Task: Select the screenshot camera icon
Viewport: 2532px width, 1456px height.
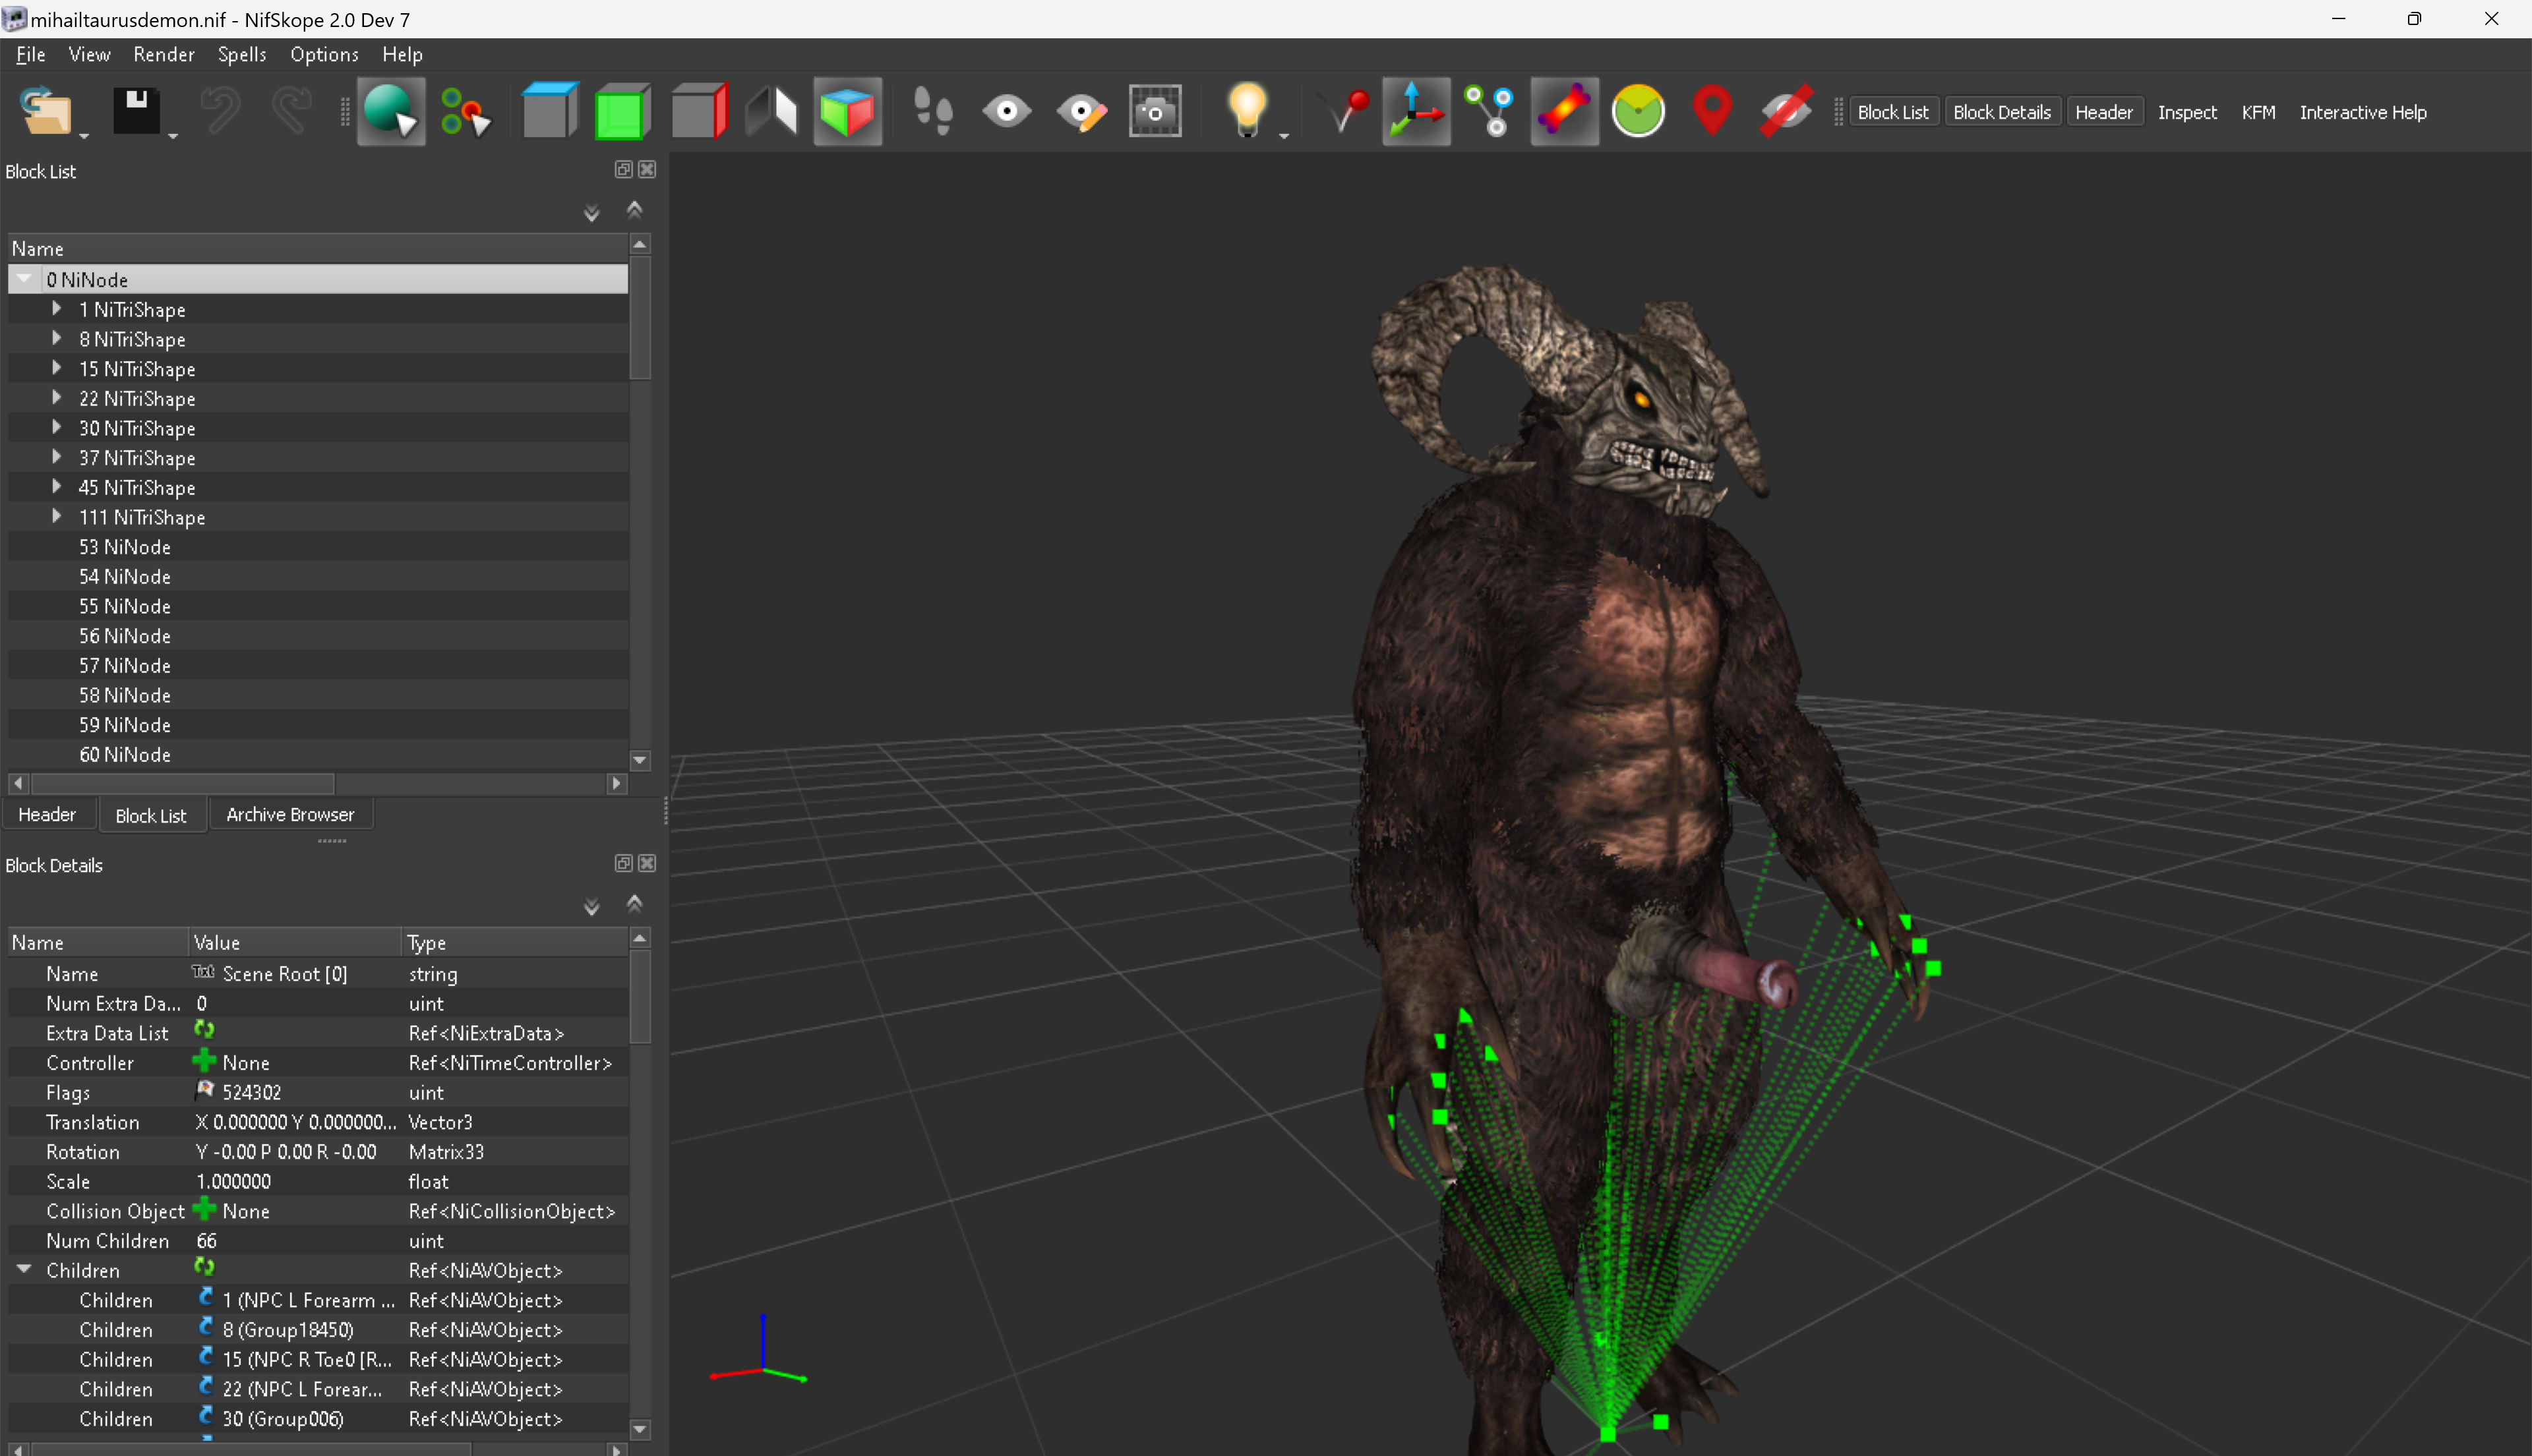Action: [x=1155, y=112]
